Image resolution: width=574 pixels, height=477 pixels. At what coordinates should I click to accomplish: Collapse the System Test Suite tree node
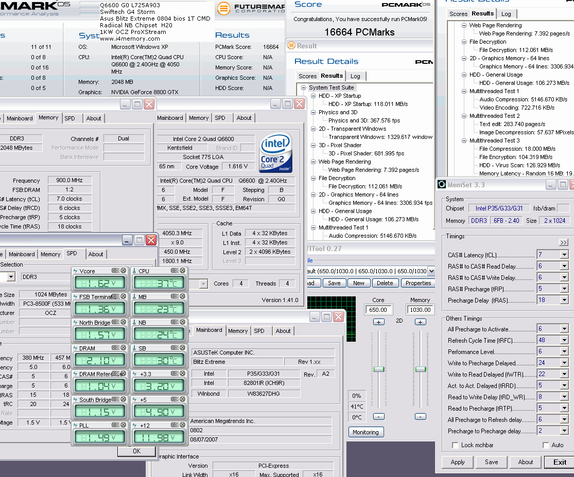click(303, 87)
